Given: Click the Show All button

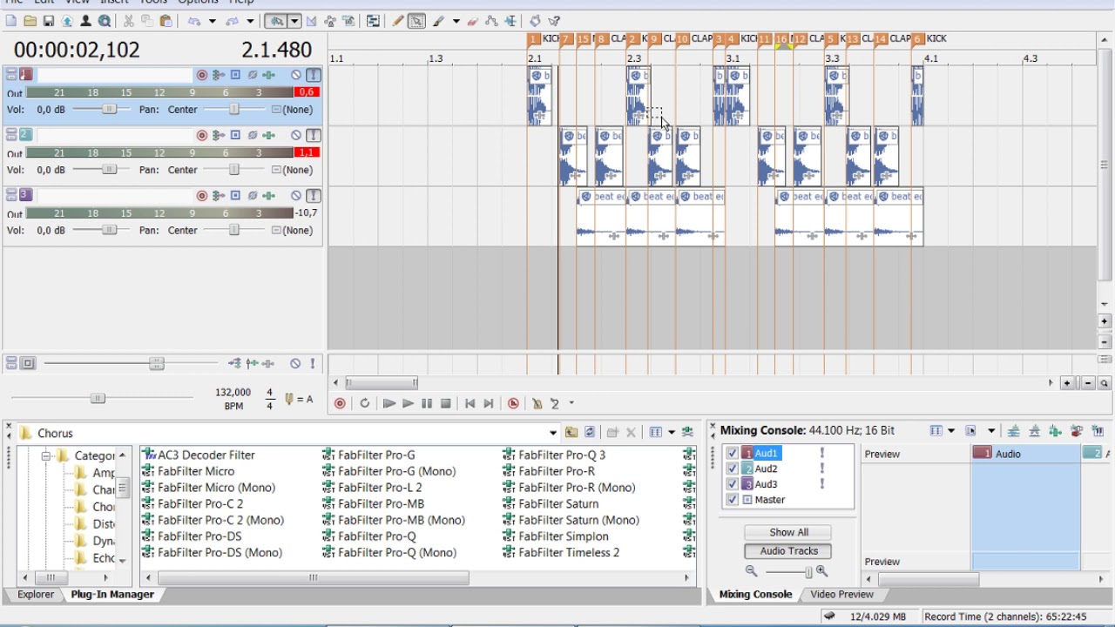Looking at the screenshot, I should pyautogui.click(x=788, y=532).
